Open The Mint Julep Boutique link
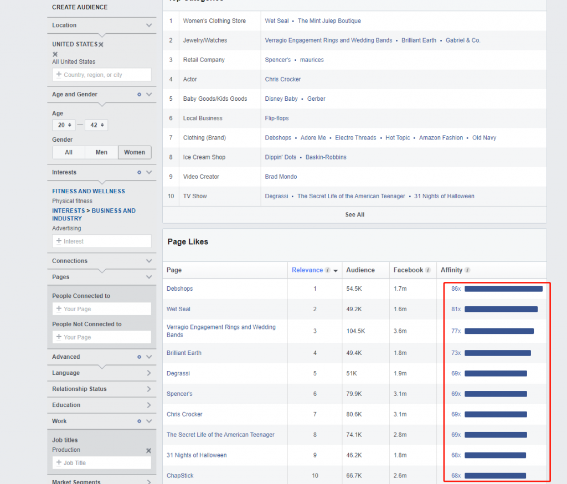This screenshot has height=484, width=567. tap(329, 21)
